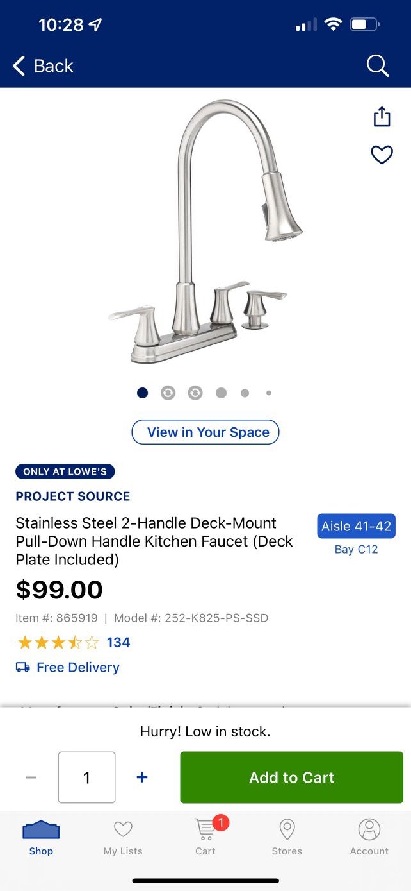Open Bay C12 store location details

coord(355,549)
